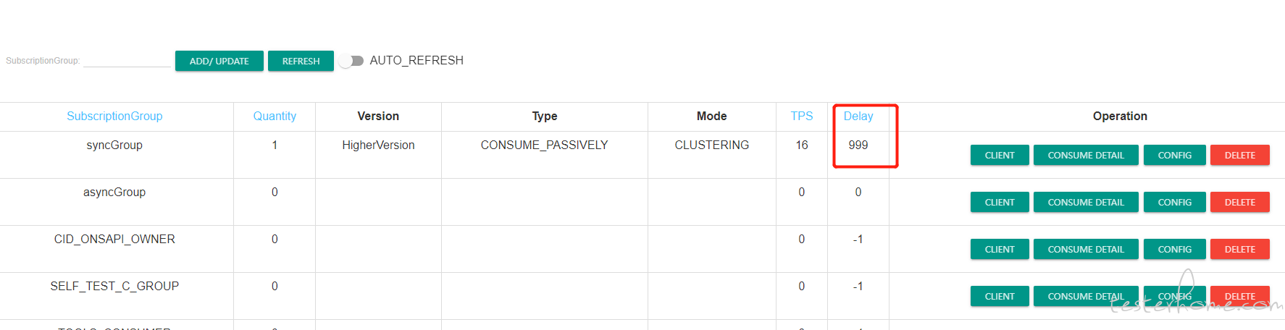Delete the syncGroup subscription group

click(1240, 155)
